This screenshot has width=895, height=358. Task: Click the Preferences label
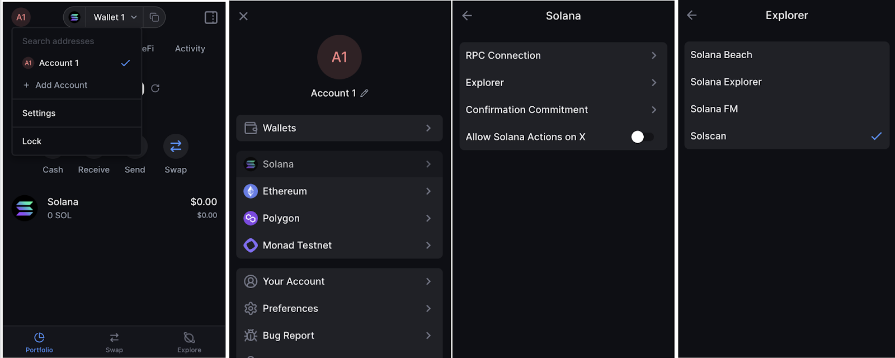coord(290,308)
